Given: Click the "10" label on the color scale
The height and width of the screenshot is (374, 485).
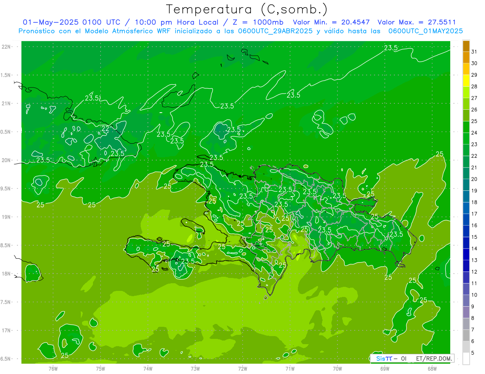Looking at the screenshot, I should (474, 295).
